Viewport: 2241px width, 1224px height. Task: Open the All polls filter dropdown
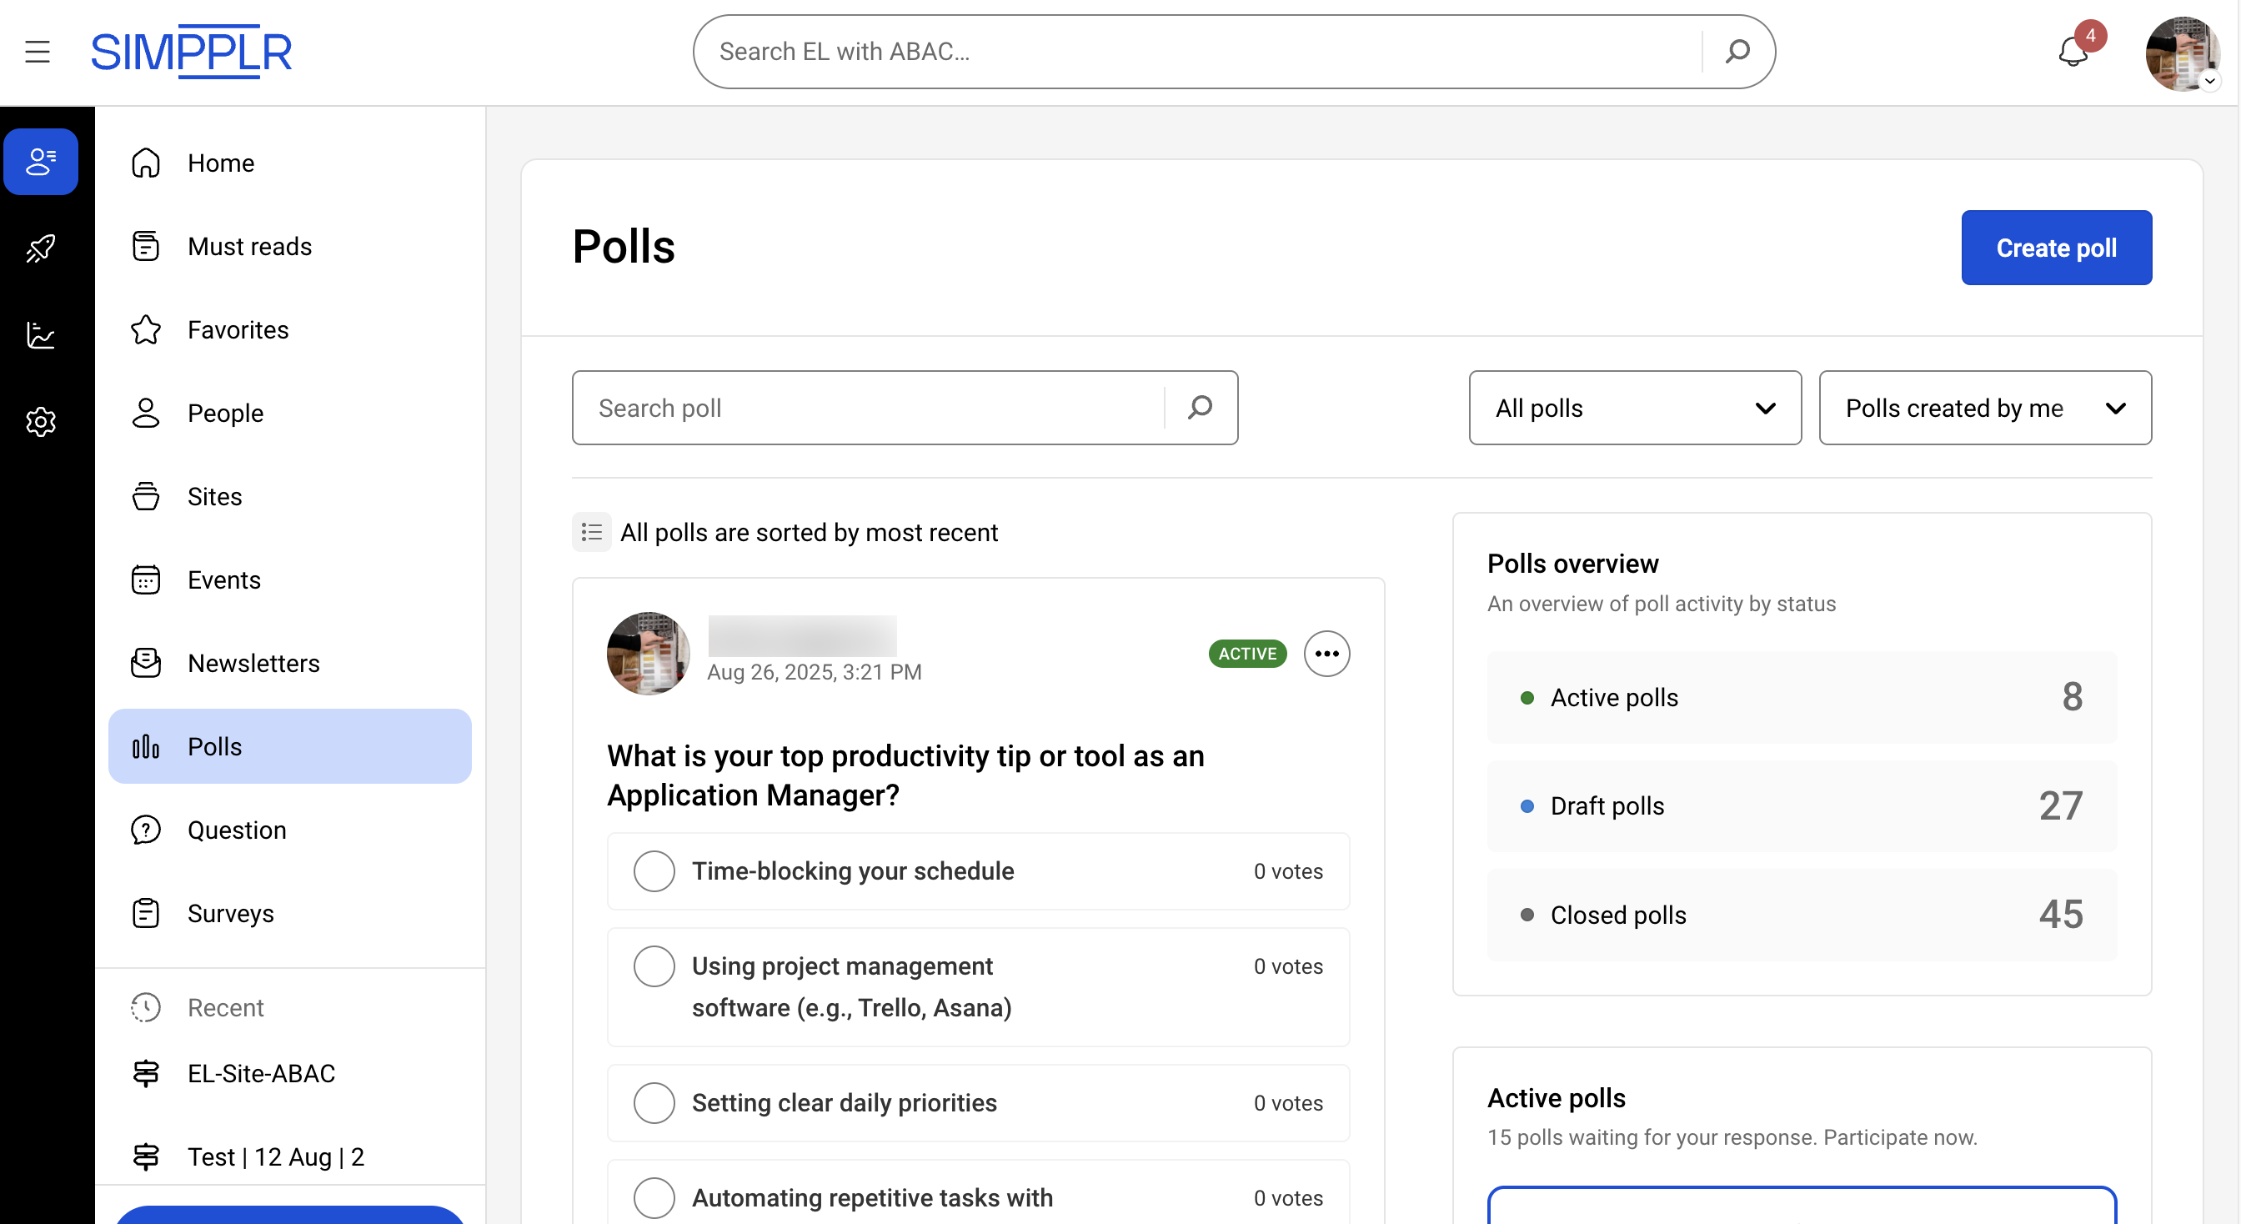coord(1634,407)
